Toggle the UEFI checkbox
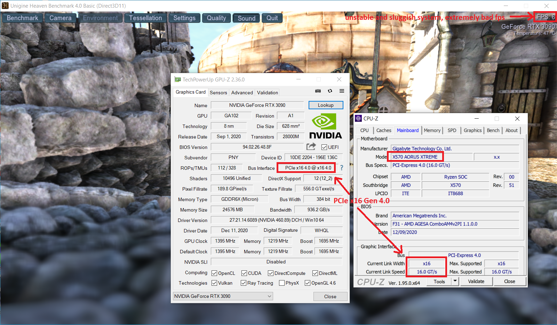This screenshot has height=325, width=557. [x=324, y=147]
